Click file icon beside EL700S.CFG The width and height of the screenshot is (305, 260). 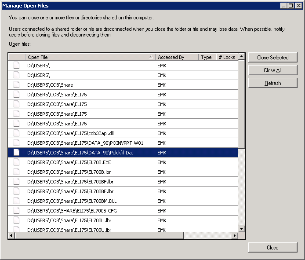[17, 210]
